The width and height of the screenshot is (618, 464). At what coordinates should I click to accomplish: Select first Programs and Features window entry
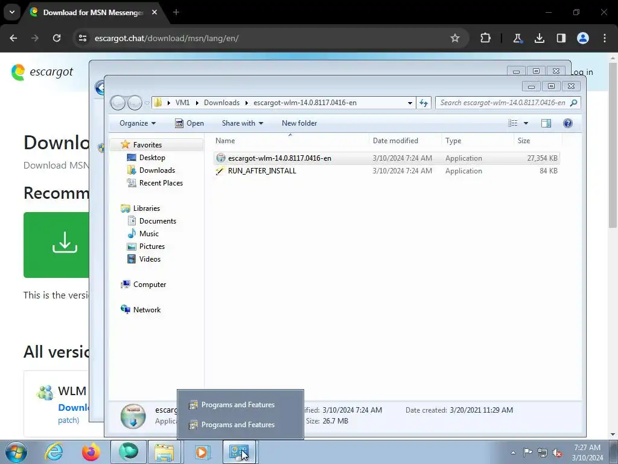point(240,404)
